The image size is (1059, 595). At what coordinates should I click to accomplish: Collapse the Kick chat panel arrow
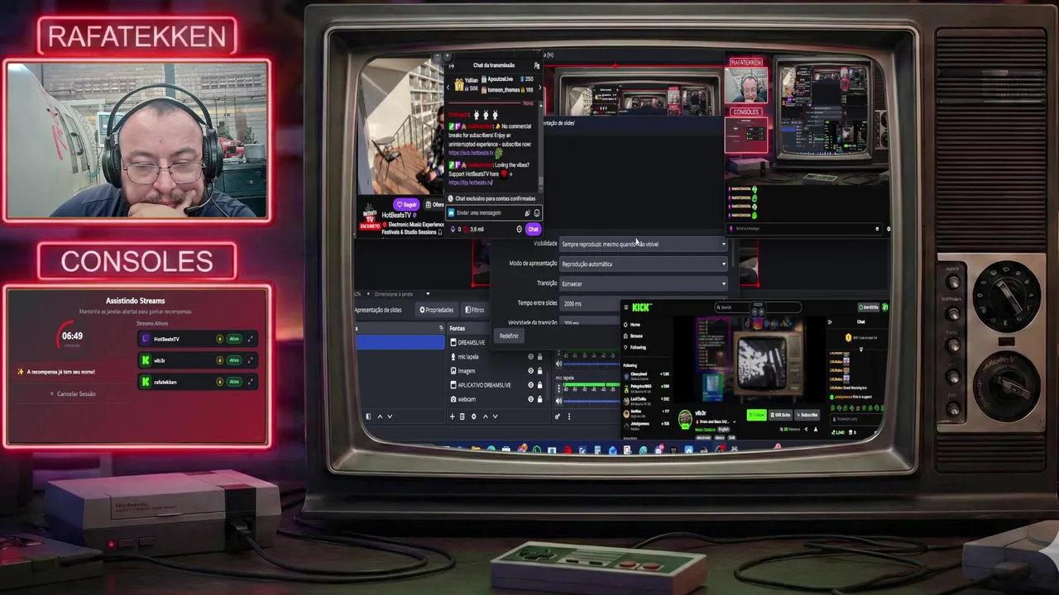[830, 322]
